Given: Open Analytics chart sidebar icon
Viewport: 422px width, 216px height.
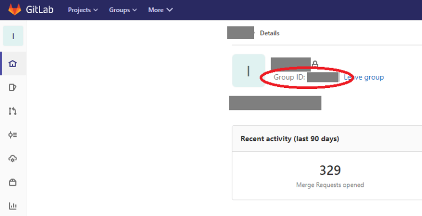Looking at the screenshot, I should point(13,206).
